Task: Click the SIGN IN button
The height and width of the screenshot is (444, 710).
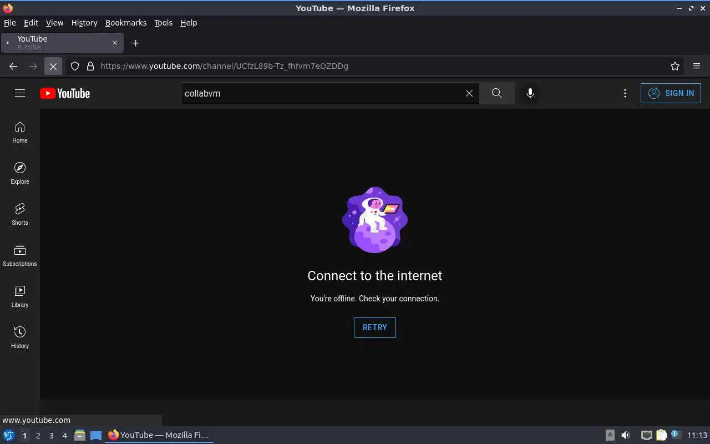Action: coord(671,93)
